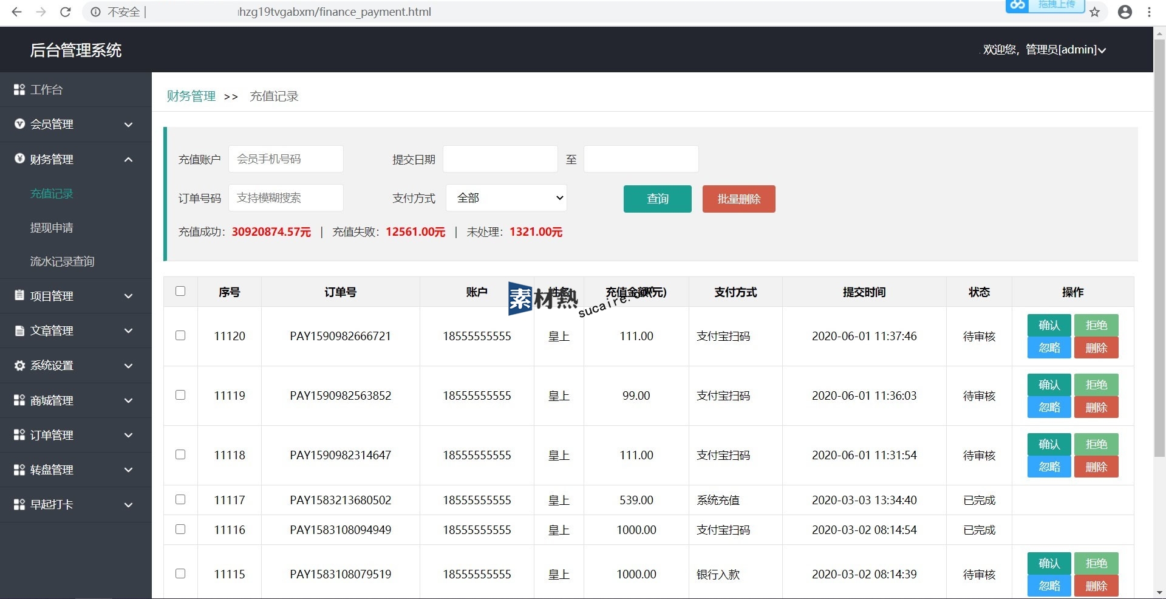The width and height of the screenshot is (1166, 599).
Task: Click the scrollbar down arrow
Action: 1159,592
